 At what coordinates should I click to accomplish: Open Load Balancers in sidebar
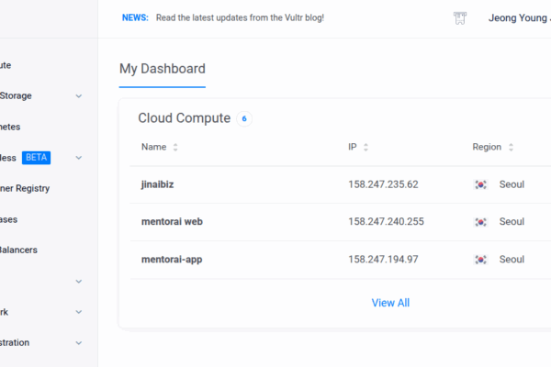18,250
